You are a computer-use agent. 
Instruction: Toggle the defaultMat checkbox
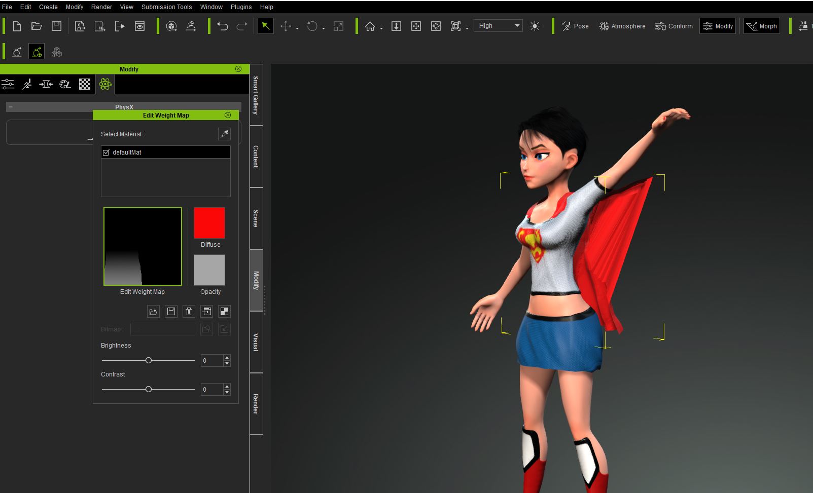point(106,152)
